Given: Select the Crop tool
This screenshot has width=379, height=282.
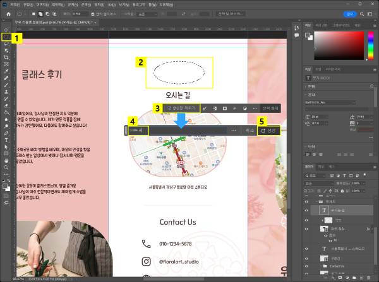Looking at the screenshot, I should point(6,58).
